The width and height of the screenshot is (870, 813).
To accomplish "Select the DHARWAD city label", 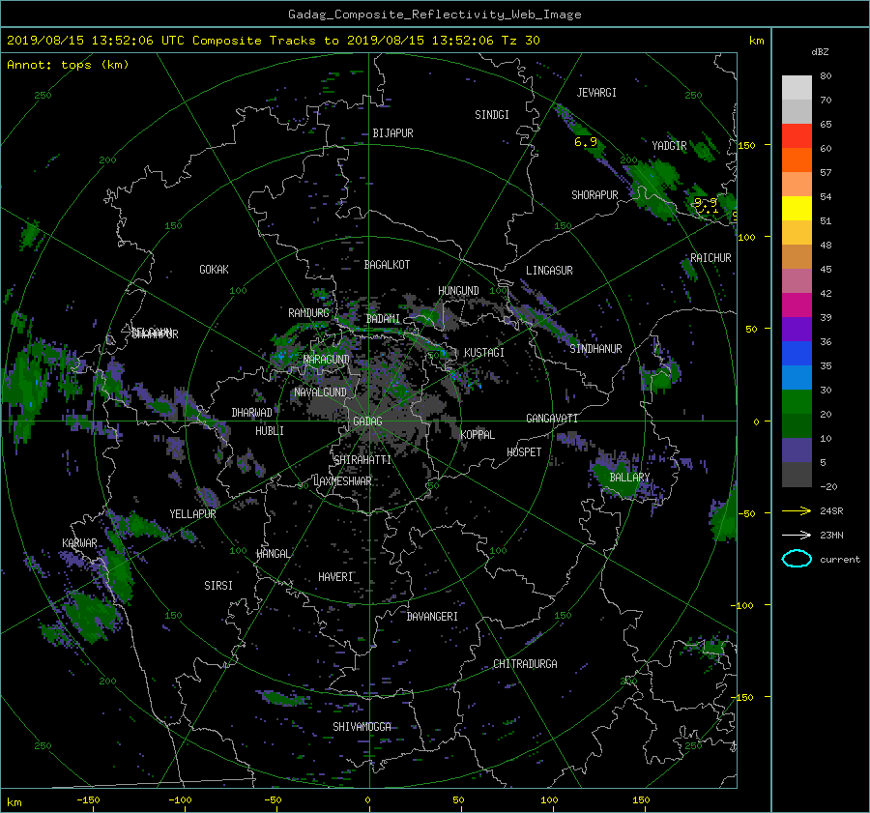I will pyautogui.click(x=252, y=413).
